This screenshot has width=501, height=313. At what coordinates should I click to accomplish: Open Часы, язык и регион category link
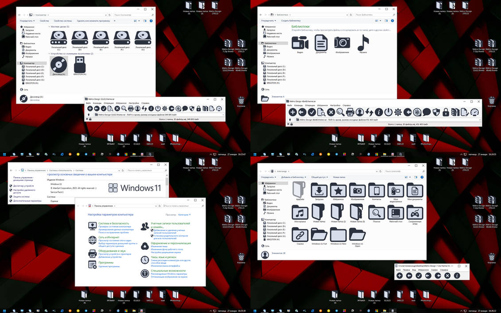(x=163, y=257)
